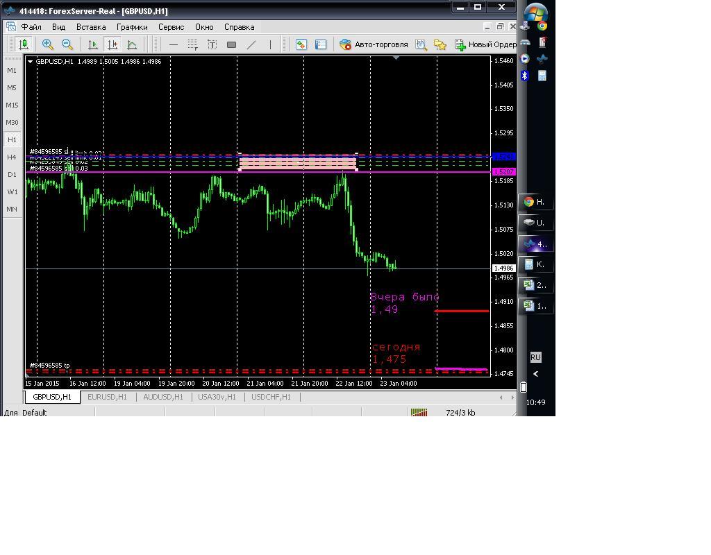Show hidden tray icons arrow

point(535,374)
